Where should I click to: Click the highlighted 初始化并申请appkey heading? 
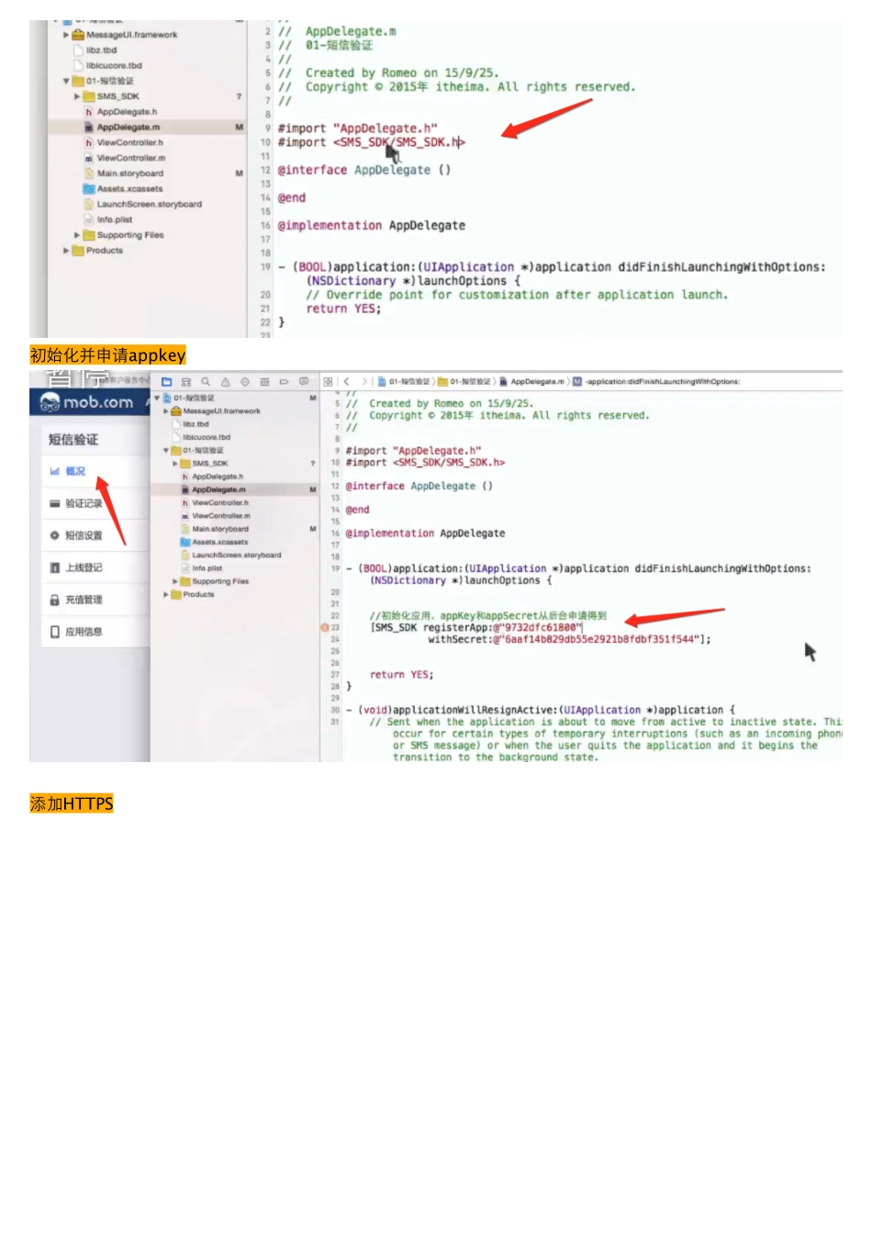107,355
